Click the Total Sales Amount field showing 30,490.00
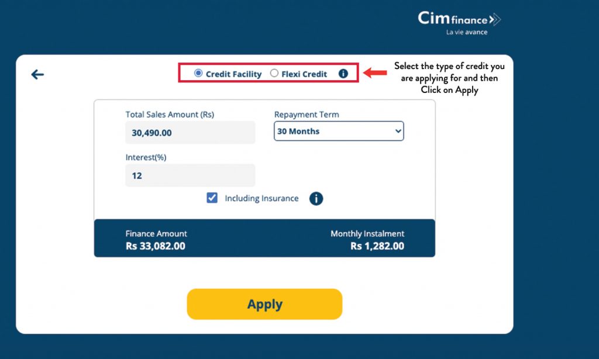Image resolution: width=599 pixels, height=359 pixels. click(x=190, y=133)
